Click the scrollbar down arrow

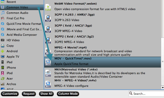(163, 88)
